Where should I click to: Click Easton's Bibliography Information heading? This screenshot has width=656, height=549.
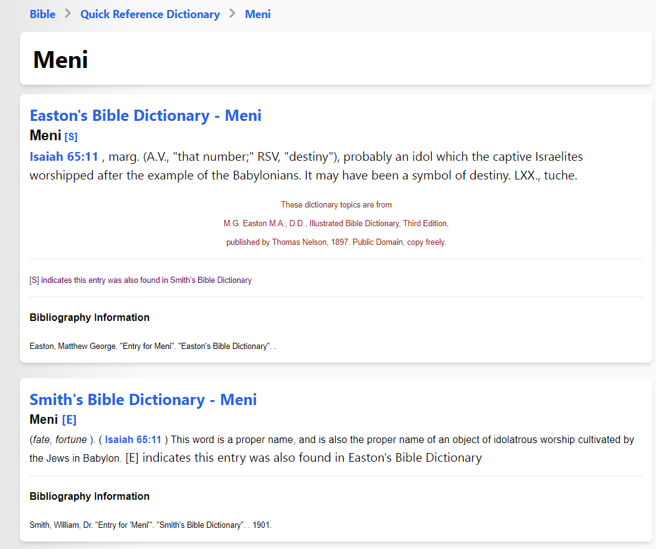coord(90,318)
